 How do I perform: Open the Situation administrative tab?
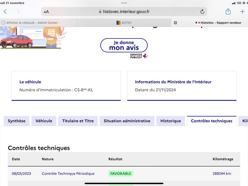(127, 121)
